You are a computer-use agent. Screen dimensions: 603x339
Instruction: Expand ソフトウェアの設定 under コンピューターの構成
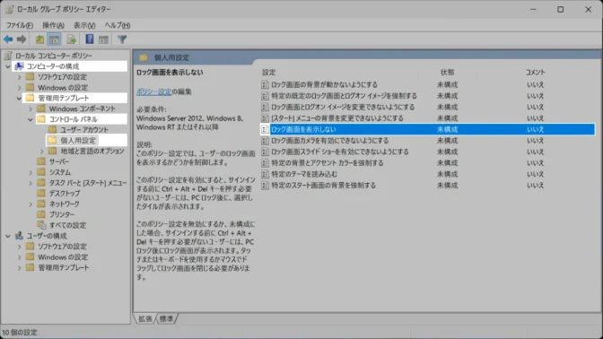19,77
